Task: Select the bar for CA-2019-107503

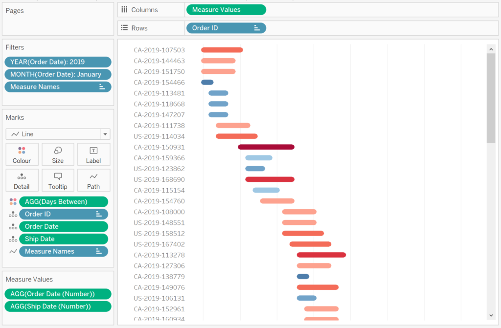Action: (x=222, y=50)
